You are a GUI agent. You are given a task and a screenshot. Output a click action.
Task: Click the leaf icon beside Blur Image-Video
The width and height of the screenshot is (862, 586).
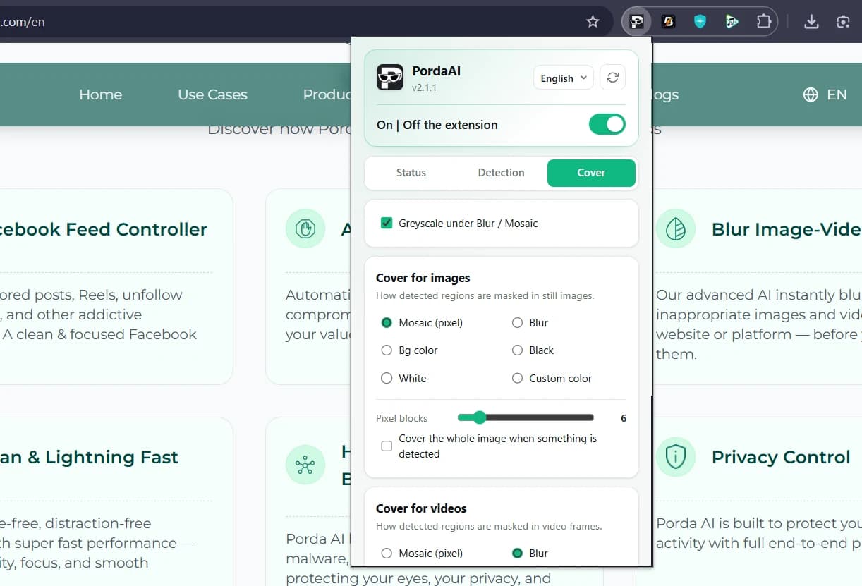[x=676, y=228]
